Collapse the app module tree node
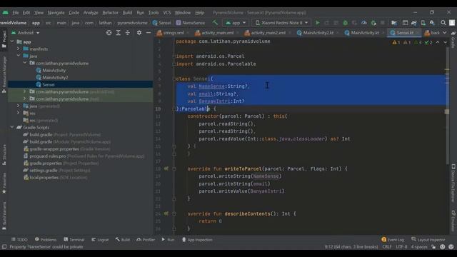 tap(12, 41)
